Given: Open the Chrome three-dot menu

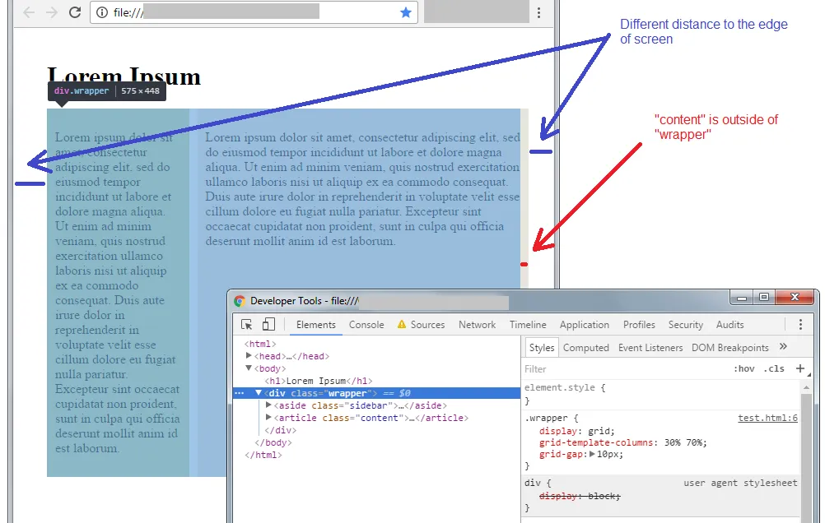Looking at the screenshot, I should pos(538,12).
